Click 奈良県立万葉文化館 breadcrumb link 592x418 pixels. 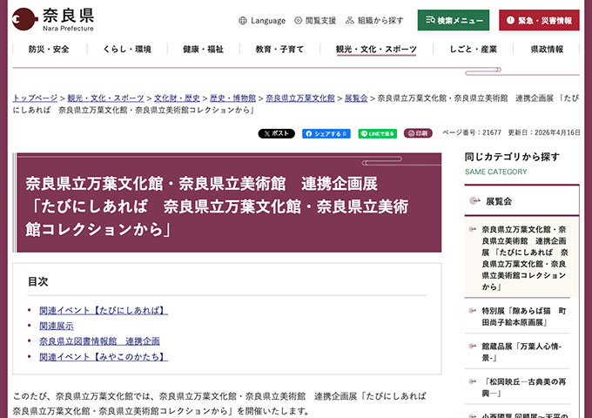point(300,98)
